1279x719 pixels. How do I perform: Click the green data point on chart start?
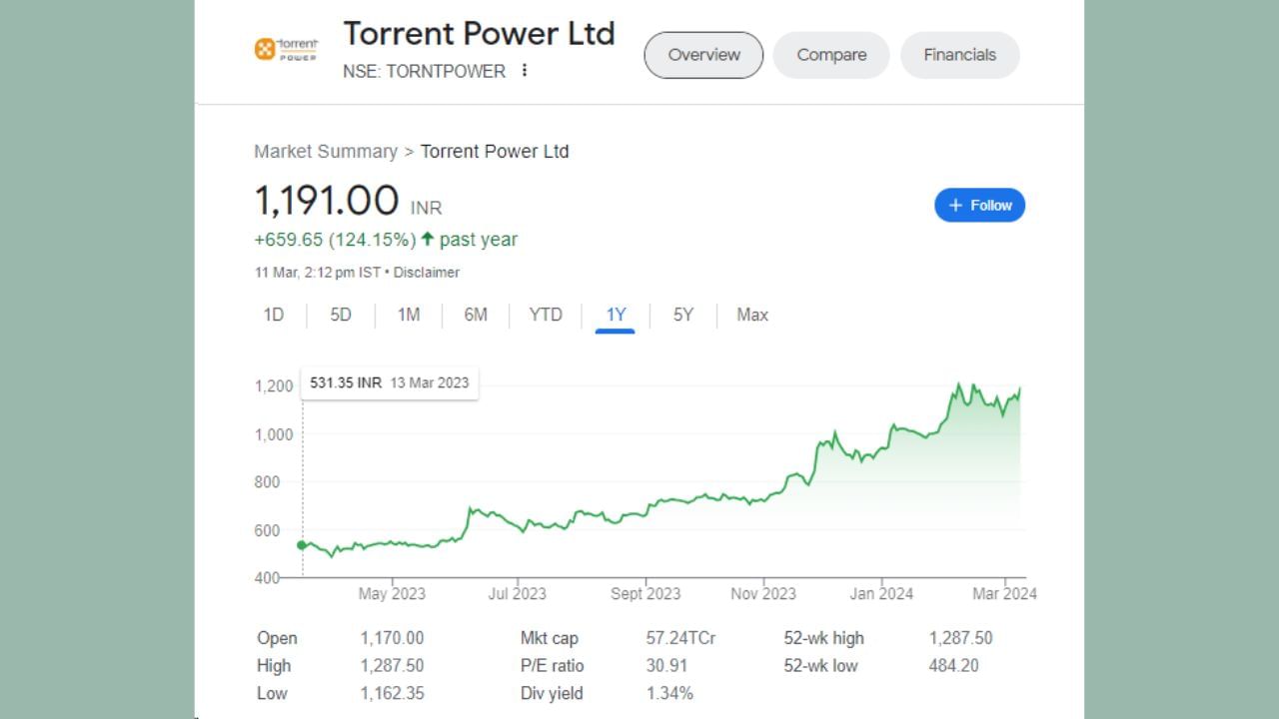point(302,545)
